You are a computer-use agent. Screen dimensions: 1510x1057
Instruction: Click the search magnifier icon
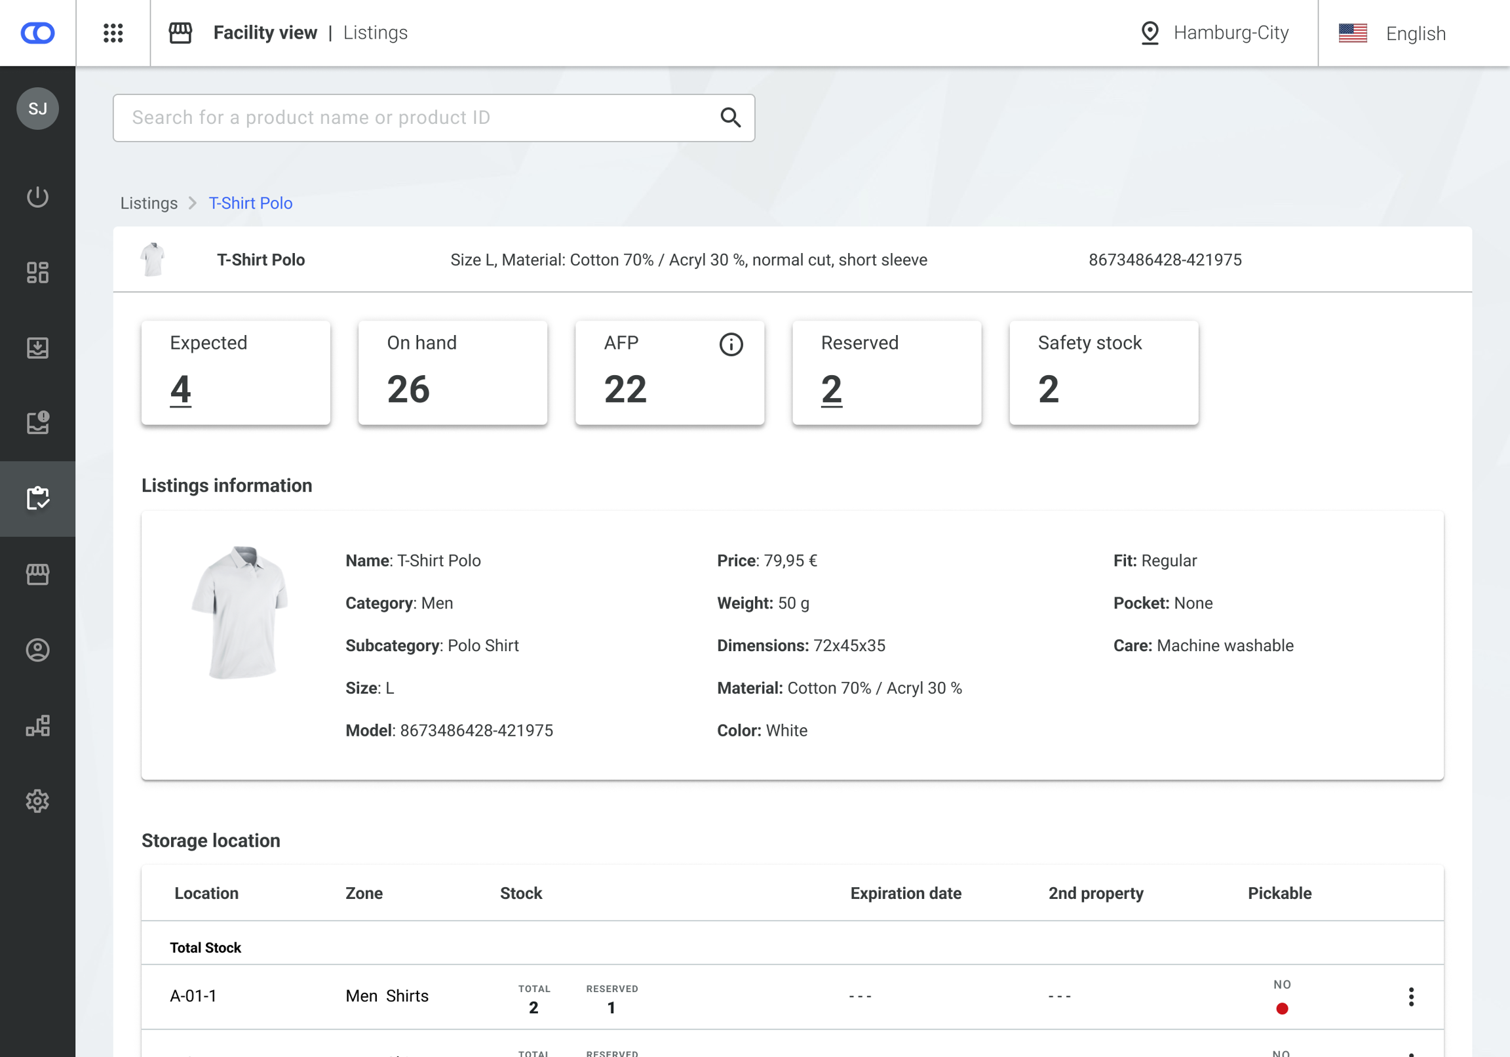730,118
